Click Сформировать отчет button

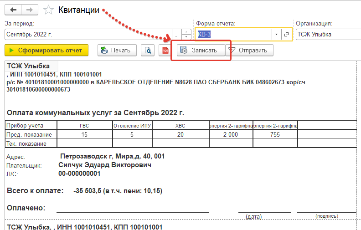point(46,50)
